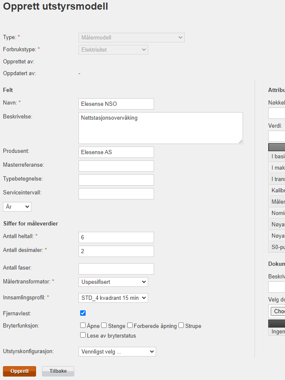285x380 pixels.
Task: Select the Masterreferanse input field
Action: coord(116,166)
